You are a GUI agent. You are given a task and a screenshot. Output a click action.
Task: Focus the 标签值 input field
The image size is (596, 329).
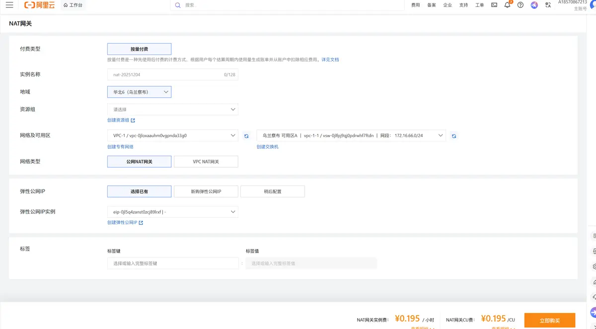coord(311,263)
